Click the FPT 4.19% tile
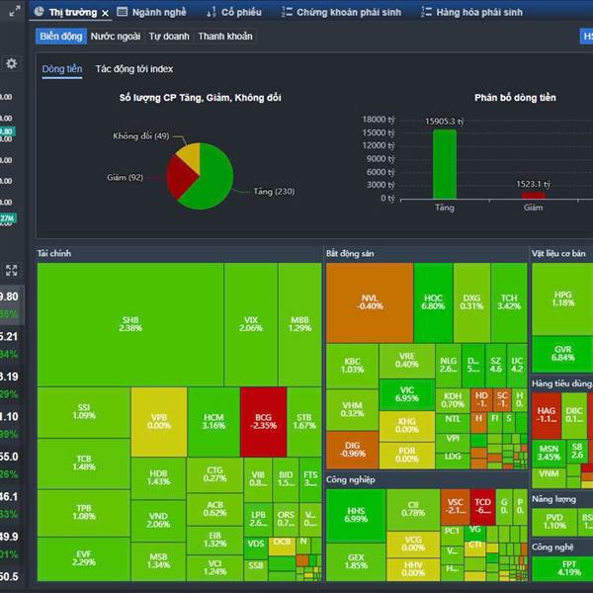 [563, 568]
